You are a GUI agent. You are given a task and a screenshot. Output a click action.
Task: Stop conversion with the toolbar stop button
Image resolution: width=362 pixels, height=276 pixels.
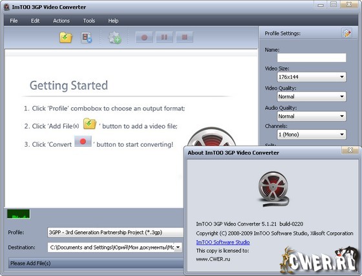point(184,37)
